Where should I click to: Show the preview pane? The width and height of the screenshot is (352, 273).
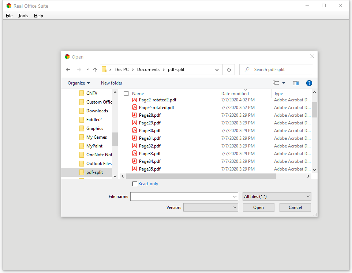[x=296, y=83]
